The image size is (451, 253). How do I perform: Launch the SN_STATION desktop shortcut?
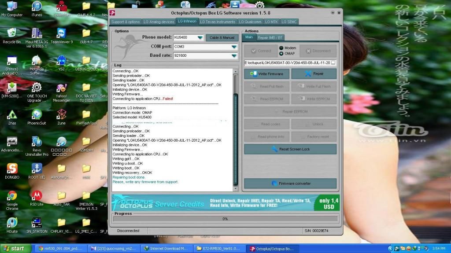click(37, 225)
